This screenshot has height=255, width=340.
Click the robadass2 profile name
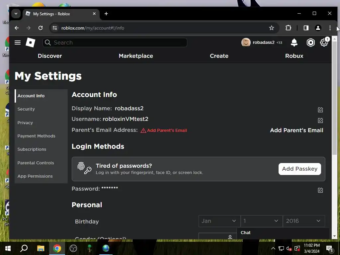click(x=263, y=42)
